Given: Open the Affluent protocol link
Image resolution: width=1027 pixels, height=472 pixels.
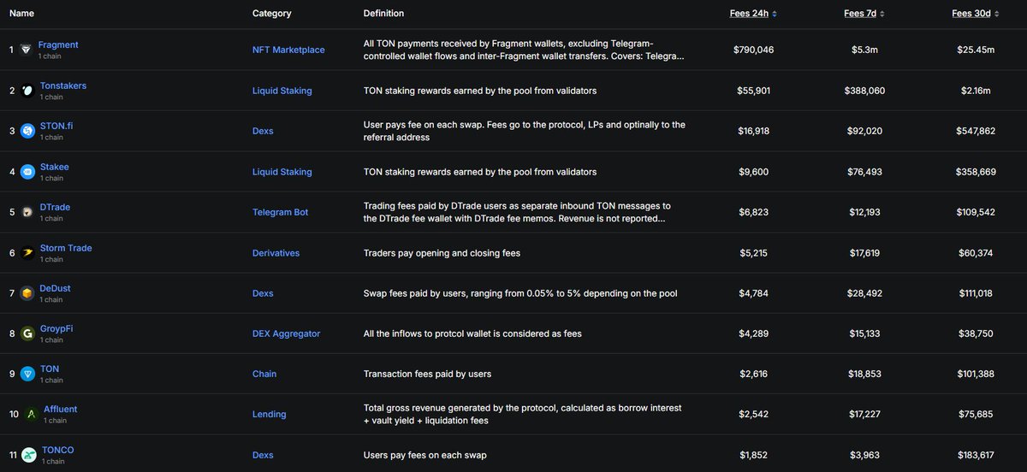Looking at the screenshot, I should tap(61, 410).
